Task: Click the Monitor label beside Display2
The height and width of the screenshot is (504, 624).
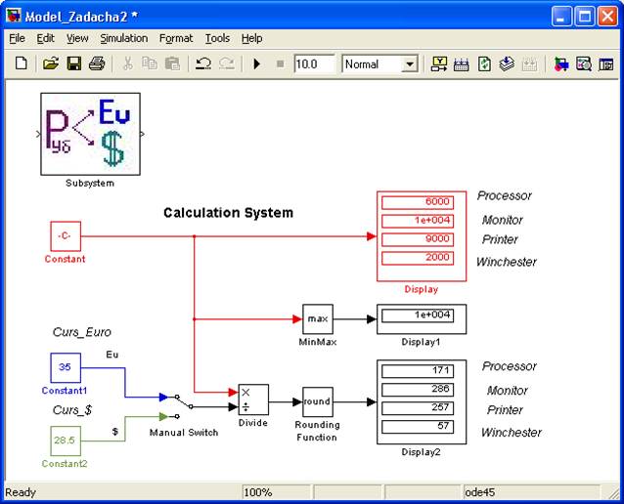Action: coord(507,391)
